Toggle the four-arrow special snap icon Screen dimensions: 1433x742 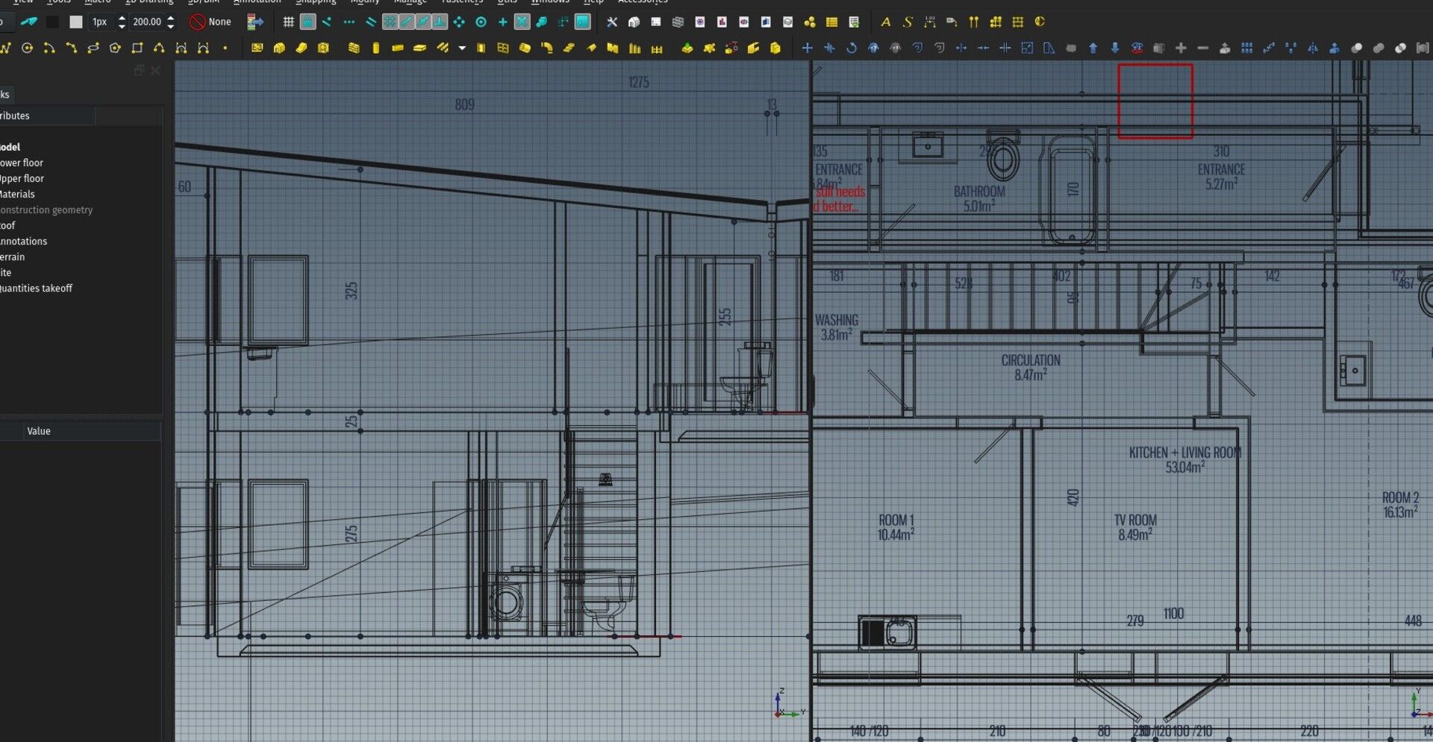459,22
